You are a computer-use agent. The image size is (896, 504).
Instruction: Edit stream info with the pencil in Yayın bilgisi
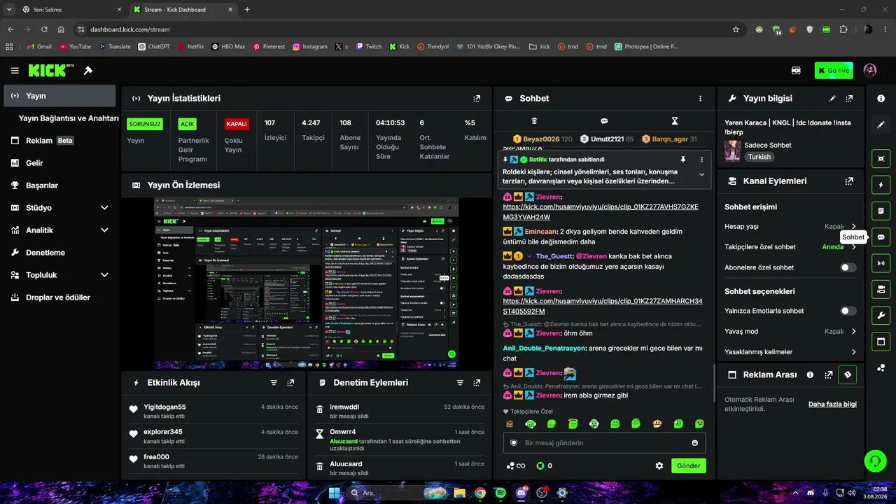pos(832,99)
